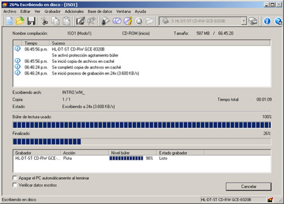Click the Nivel búfer 98% bar in recorder row

click(x=126, y=158)
